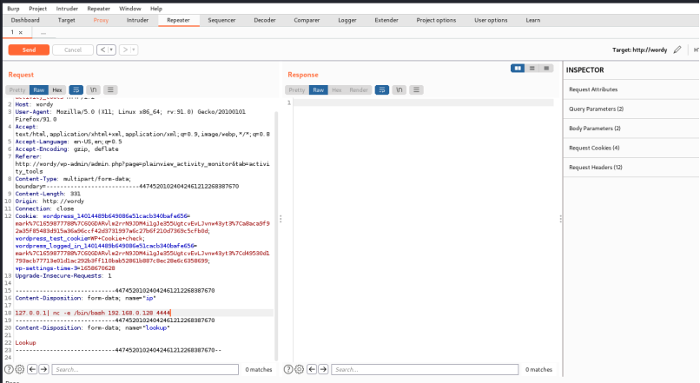Open the Repeater menu in menu bar
Image resolution: width=700 pixels, height=383 pixels.
(x=99, y=9)
